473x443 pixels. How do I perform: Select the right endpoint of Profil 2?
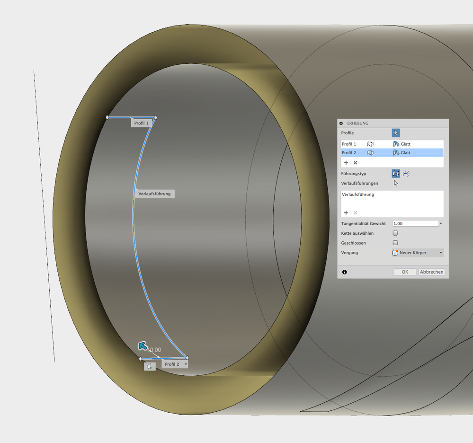pyautogui.click(x=187, y=358)
